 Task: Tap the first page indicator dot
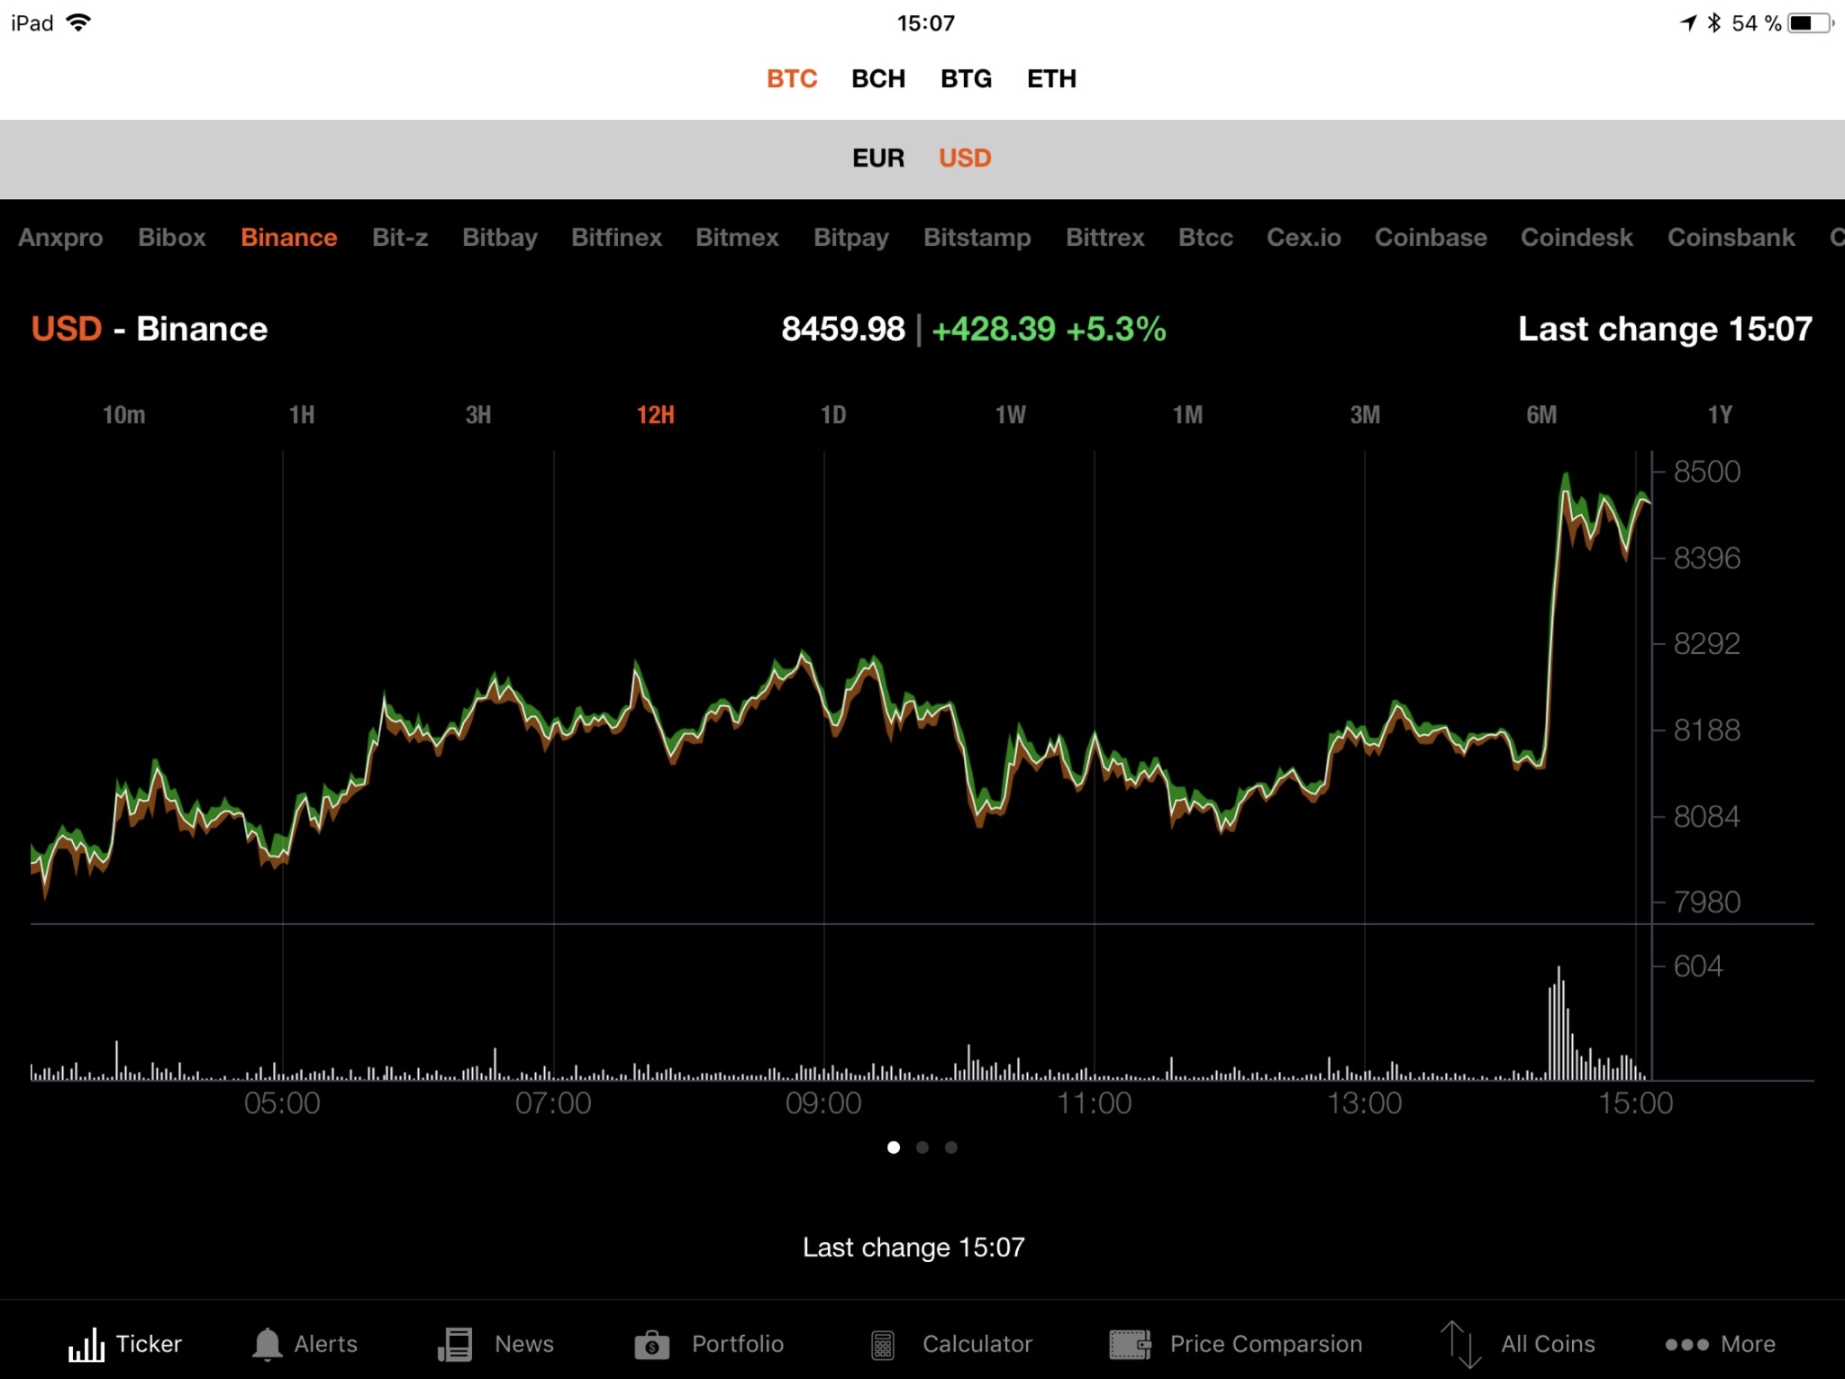894,1148
